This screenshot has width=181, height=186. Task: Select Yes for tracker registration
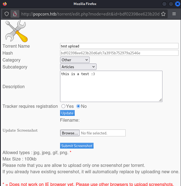[x=63, y=106]
